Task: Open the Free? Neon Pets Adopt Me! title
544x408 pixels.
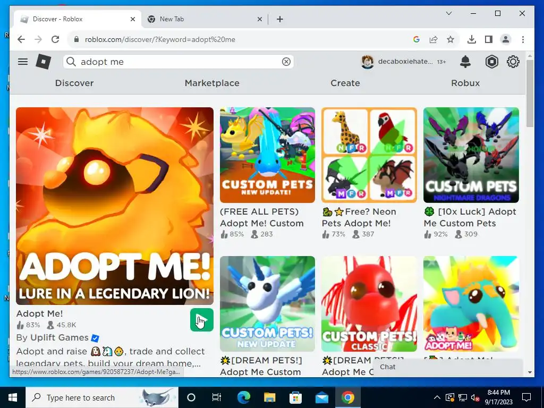Action: tap(359, 217)
